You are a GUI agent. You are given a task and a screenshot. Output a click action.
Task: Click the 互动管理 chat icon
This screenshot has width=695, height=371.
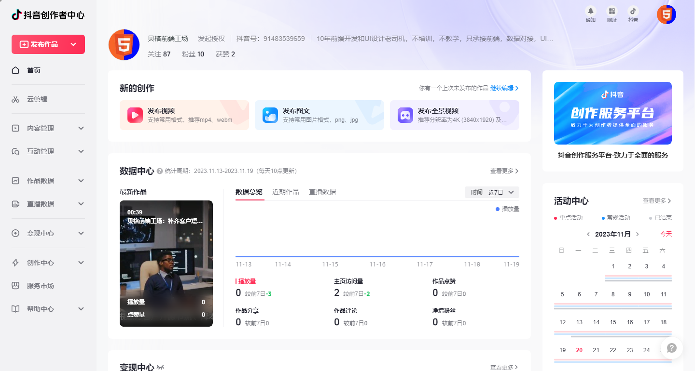pyautogui.click(x=15, y=151)
